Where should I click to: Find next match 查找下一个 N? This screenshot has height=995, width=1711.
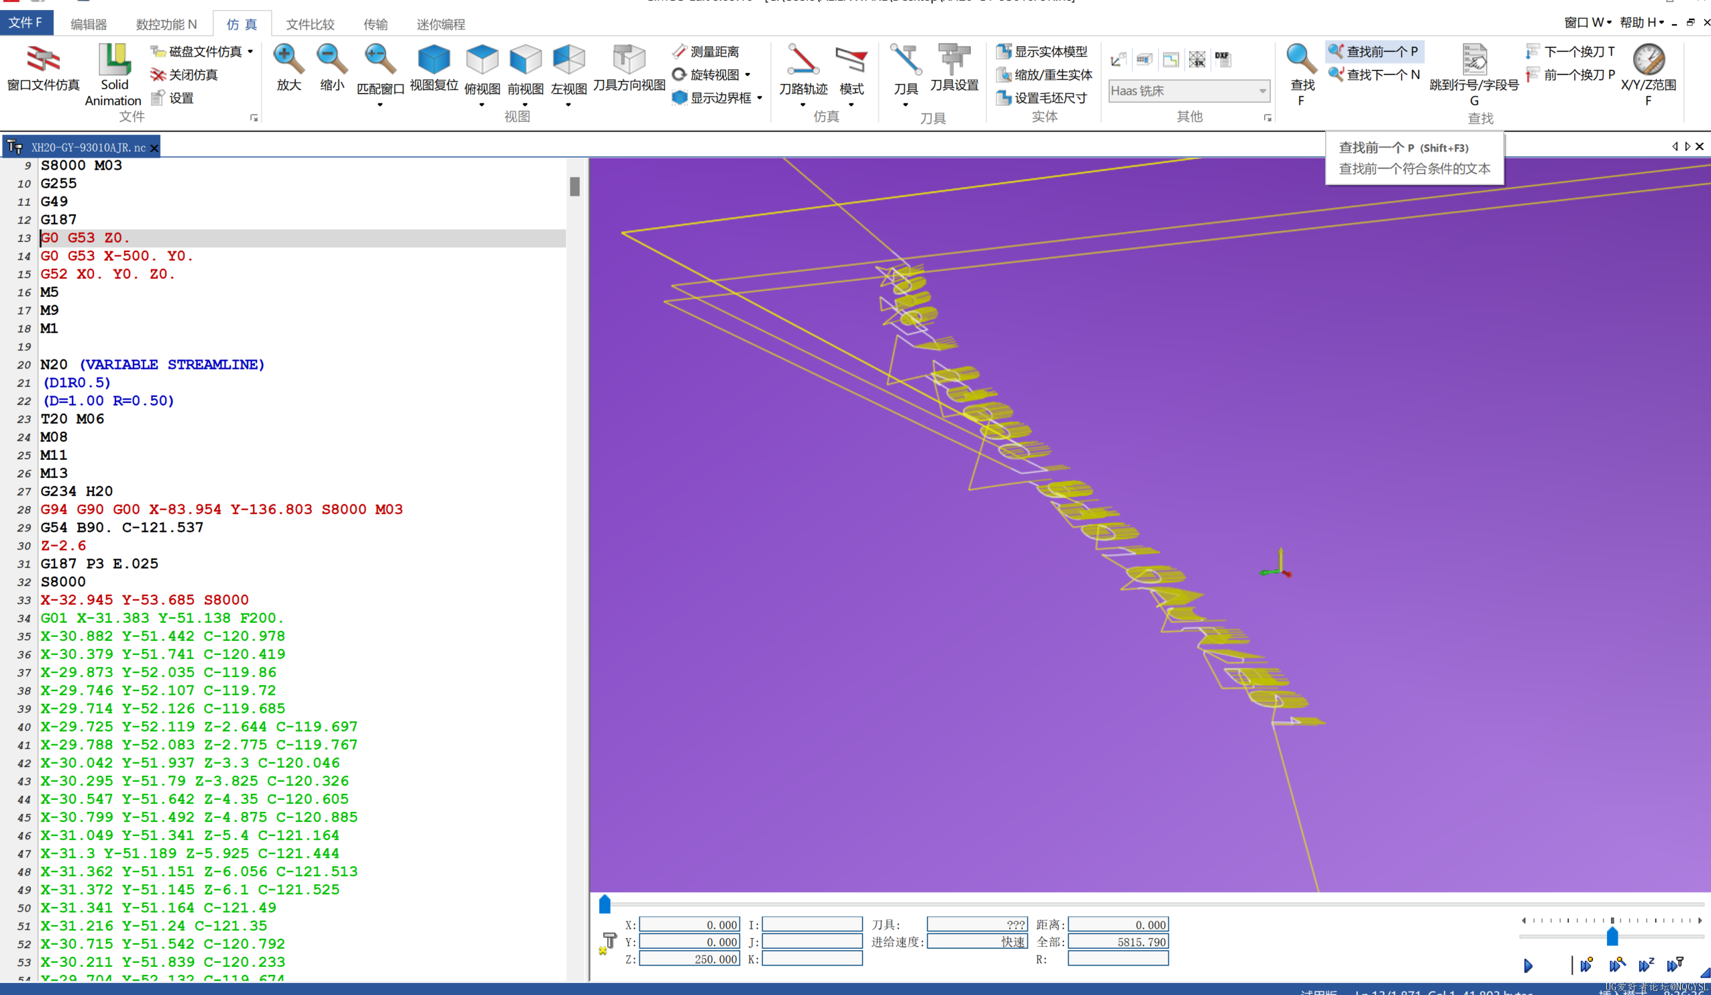coord(1374,74)
